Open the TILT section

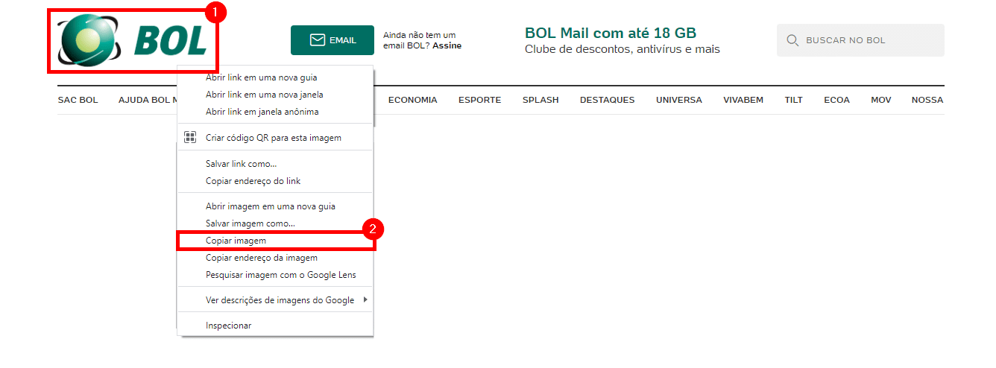point(793,100)
